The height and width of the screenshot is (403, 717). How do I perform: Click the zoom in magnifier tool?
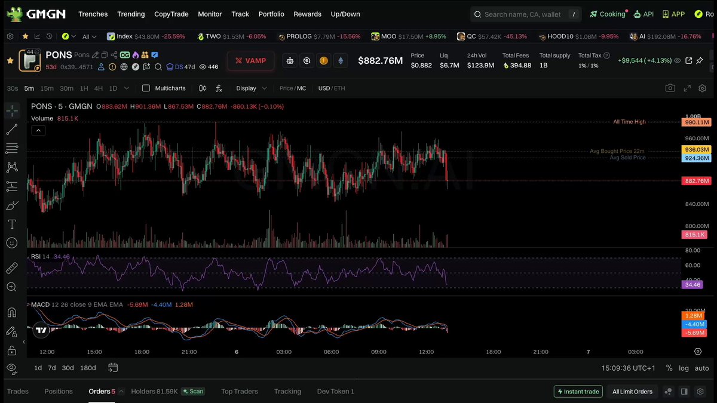pos(11,287)
